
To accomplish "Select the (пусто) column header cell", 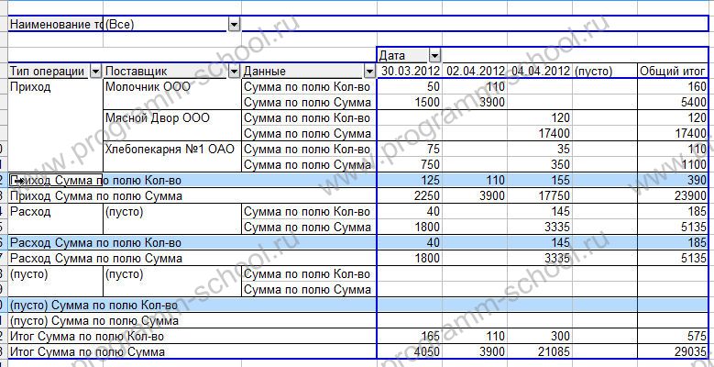I will point(594,71).
